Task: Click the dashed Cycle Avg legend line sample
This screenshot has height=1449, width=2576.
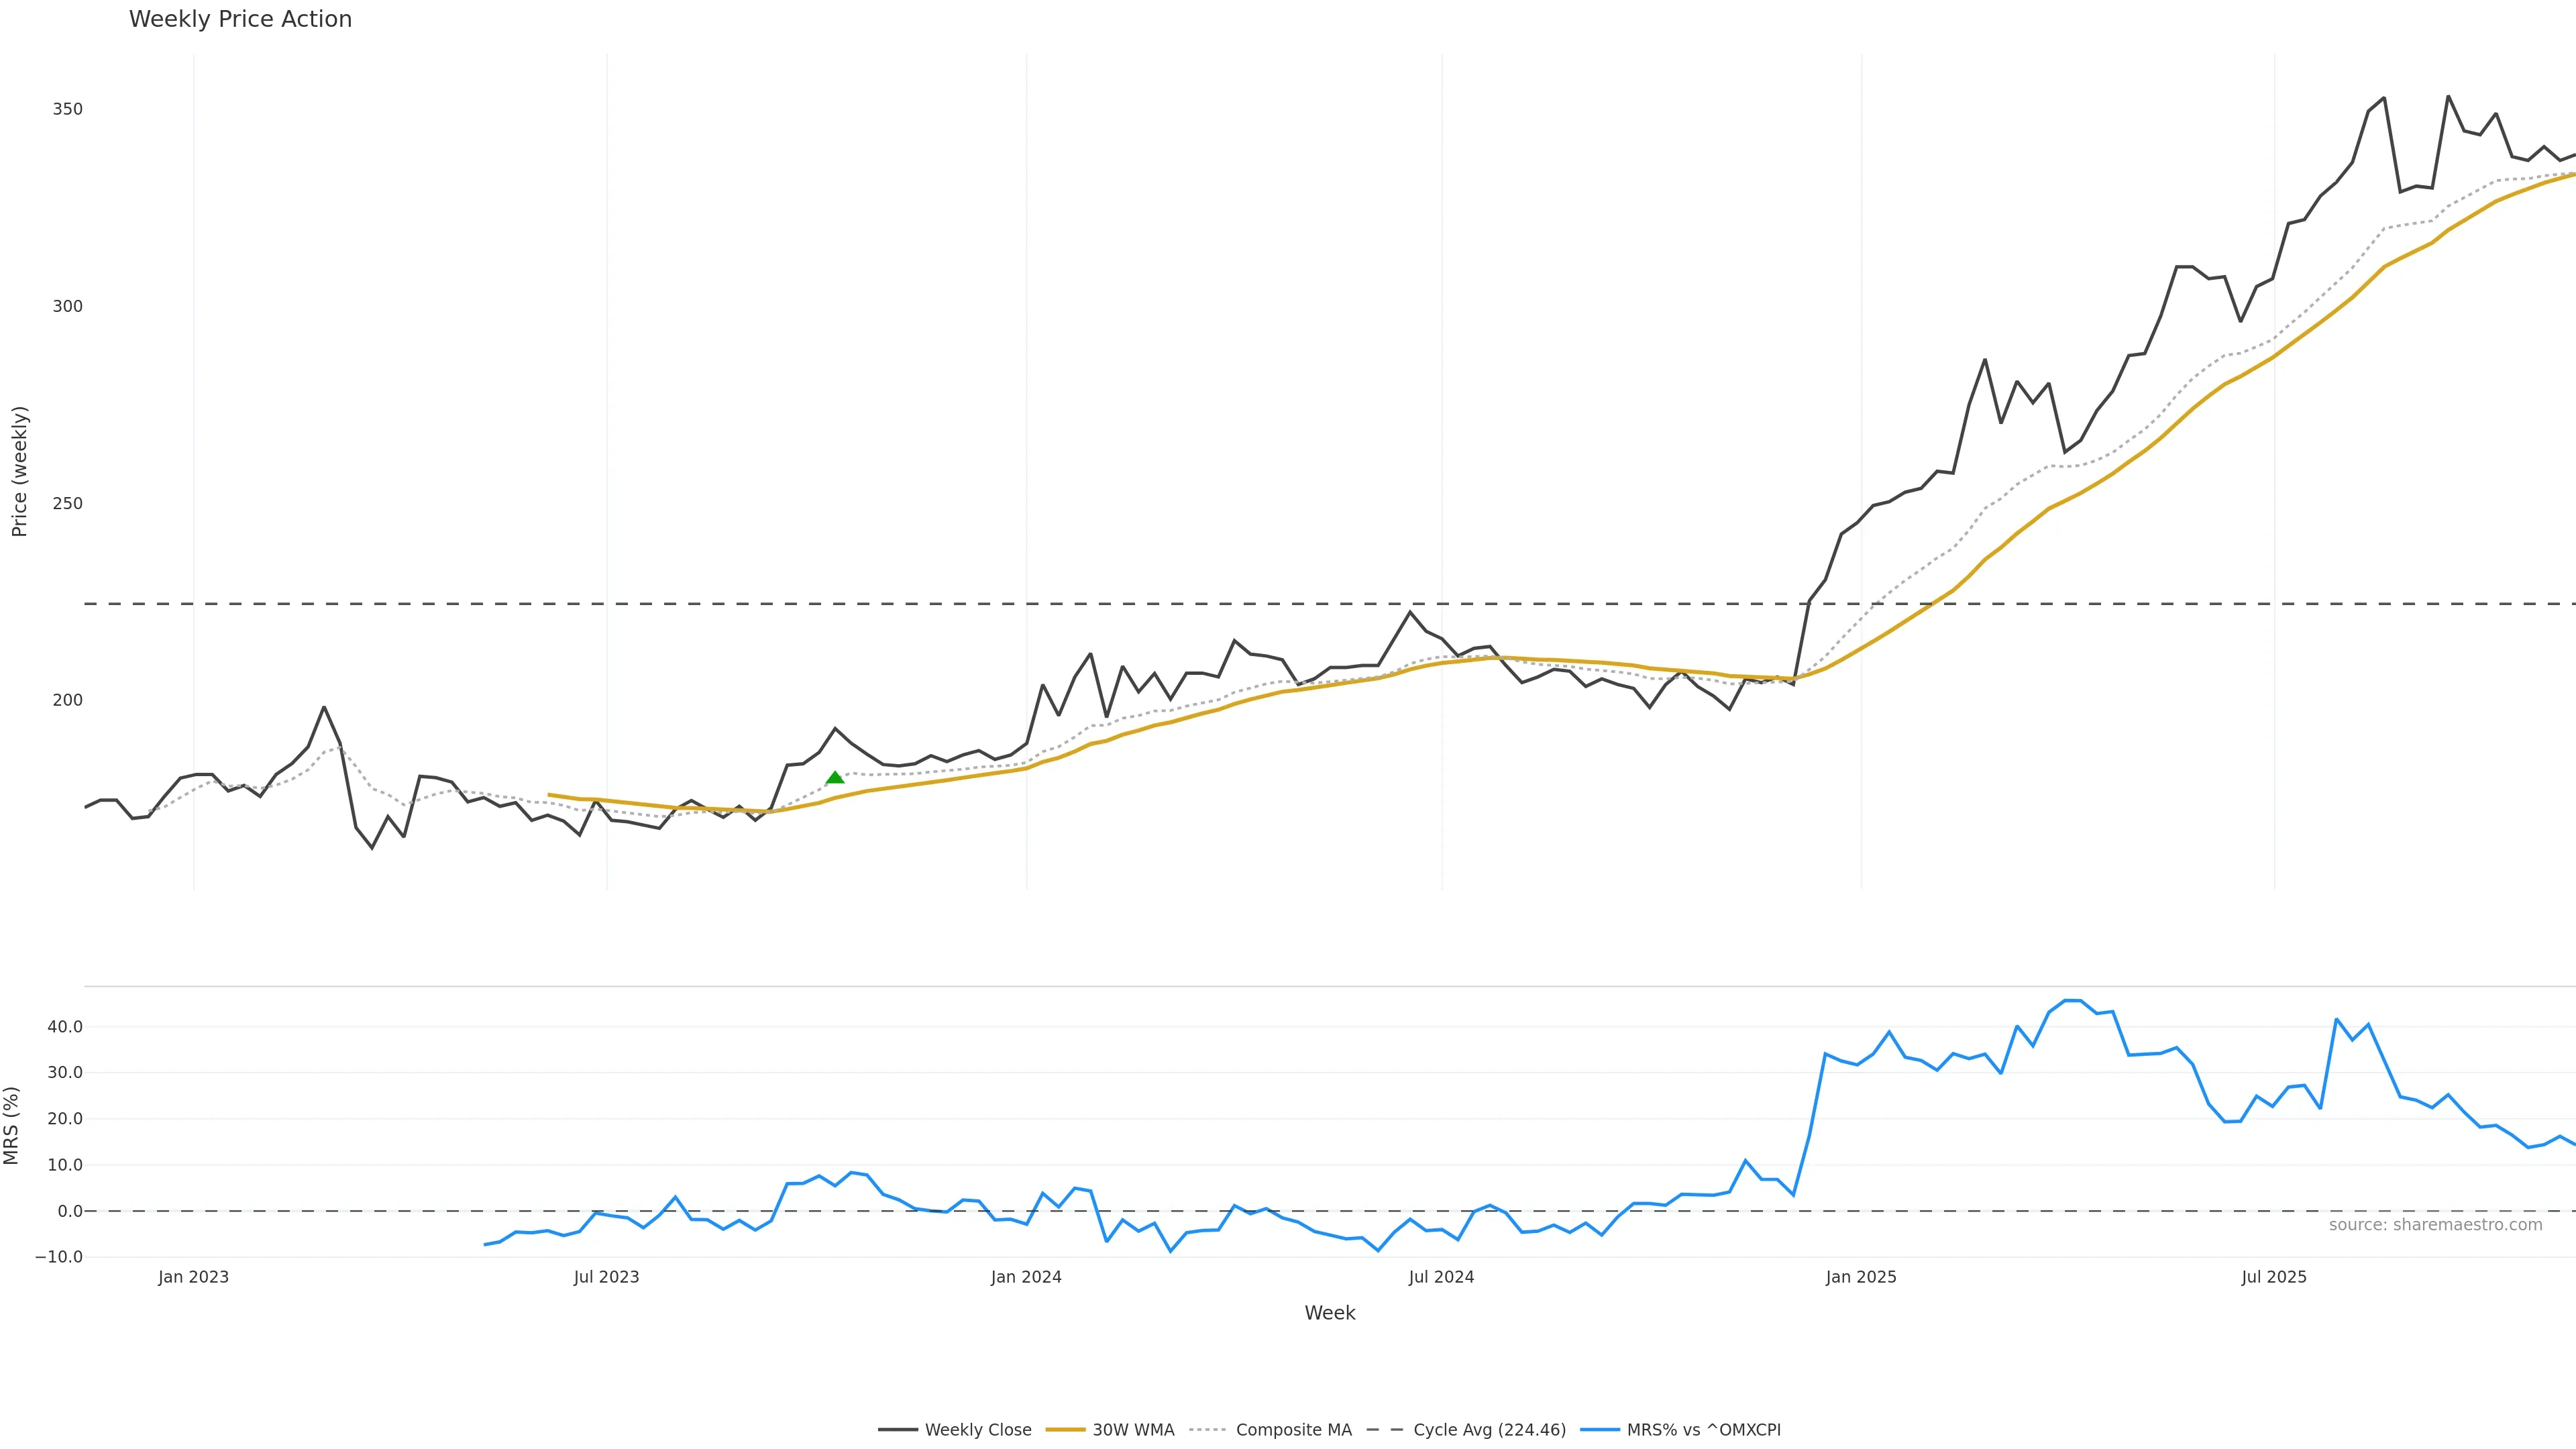Action: coord(1385,1430)
